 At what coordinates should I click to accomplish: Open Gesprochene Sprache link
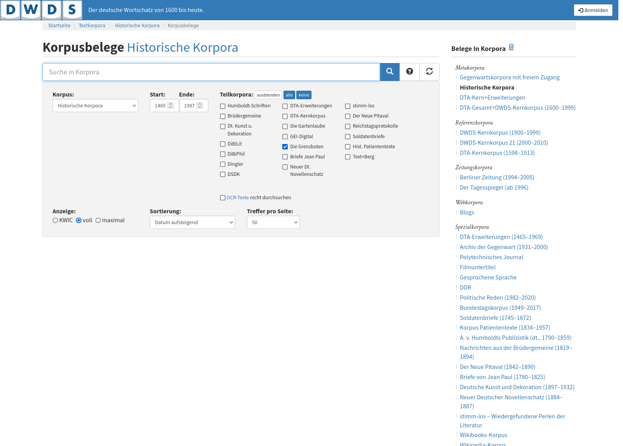[488, 277]
